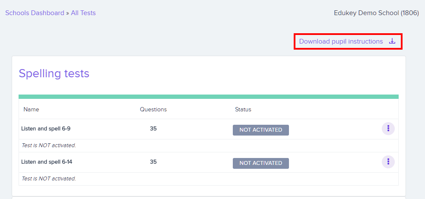
Task: Click the Download pupil instructions link
Action: (341, 41)
